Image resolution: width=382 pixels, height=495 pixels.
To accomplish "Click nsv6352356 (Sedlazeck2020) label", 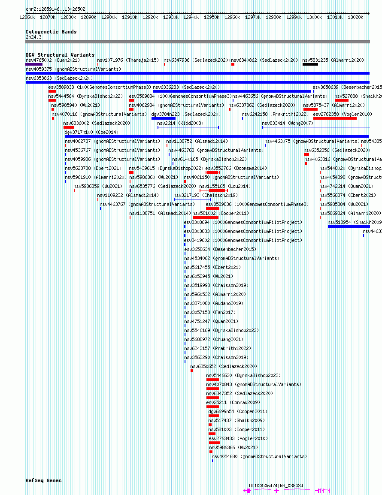I will point(337,150).
